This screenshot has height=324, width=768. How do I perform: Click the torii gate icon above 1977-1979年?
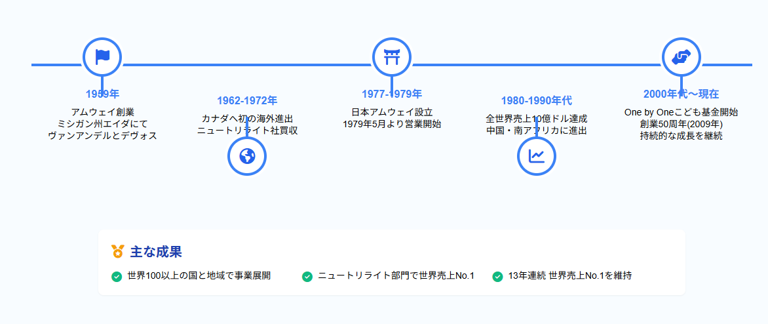pyautogui.click(x=392, y=57)
